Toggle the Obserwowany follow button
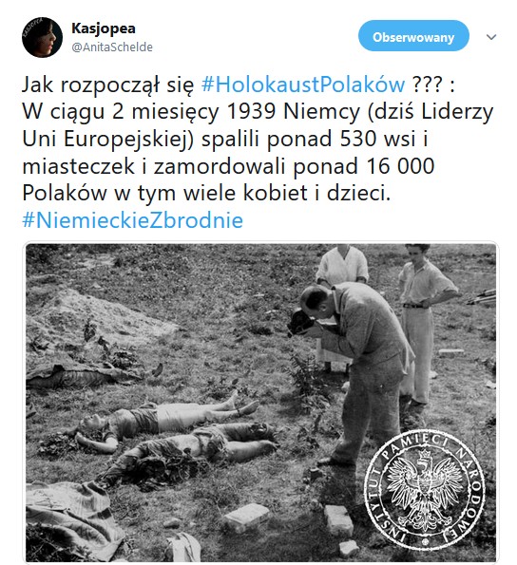The image size is (517, 565). point(413,36)
